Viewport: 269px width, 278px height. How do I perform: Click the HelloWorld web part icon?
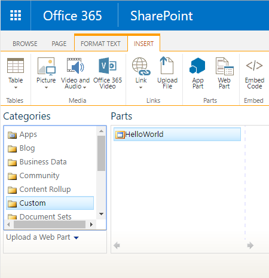tap(120, 135)
